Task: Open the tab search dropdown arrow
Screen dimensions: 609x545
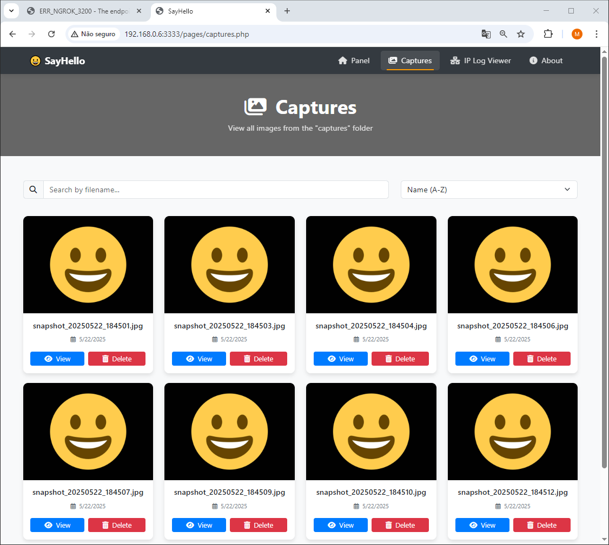Action: pos(11,11)
